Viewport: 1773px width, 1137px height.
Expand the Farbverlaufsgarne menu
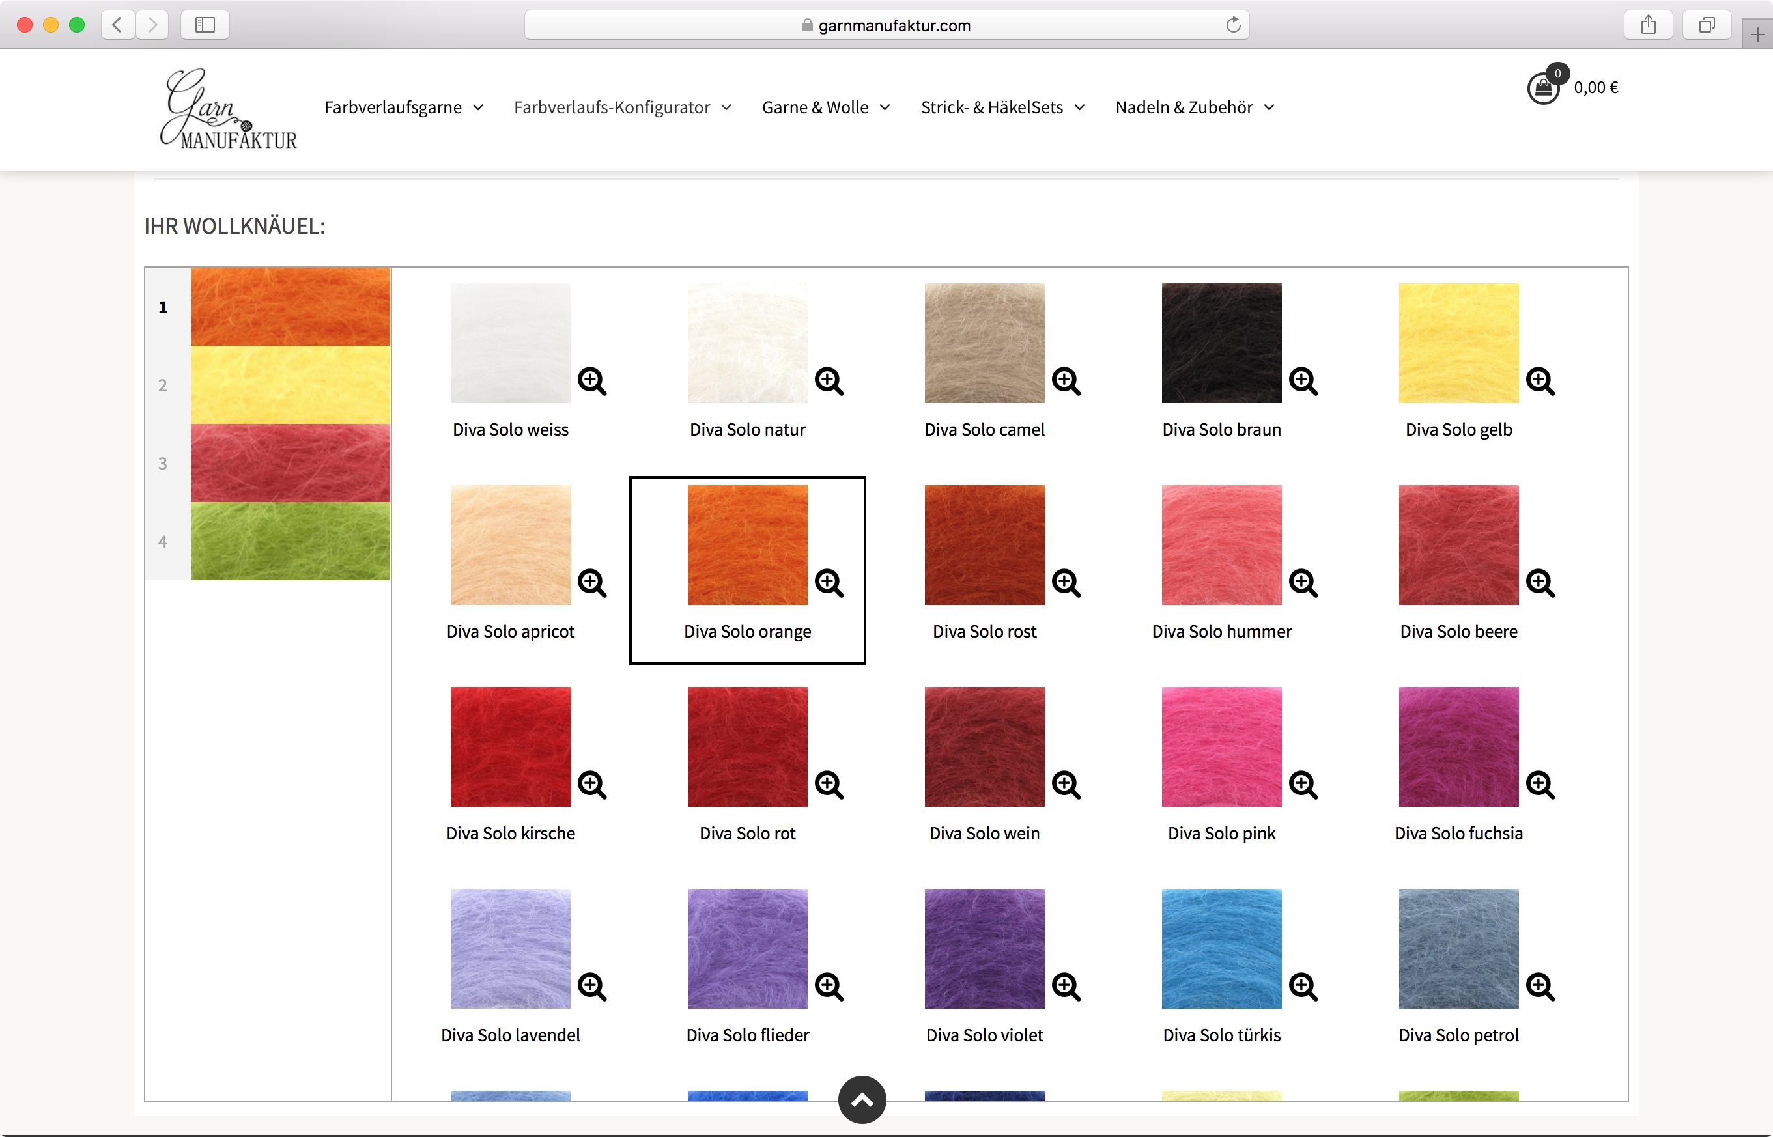tap(404, 108)
